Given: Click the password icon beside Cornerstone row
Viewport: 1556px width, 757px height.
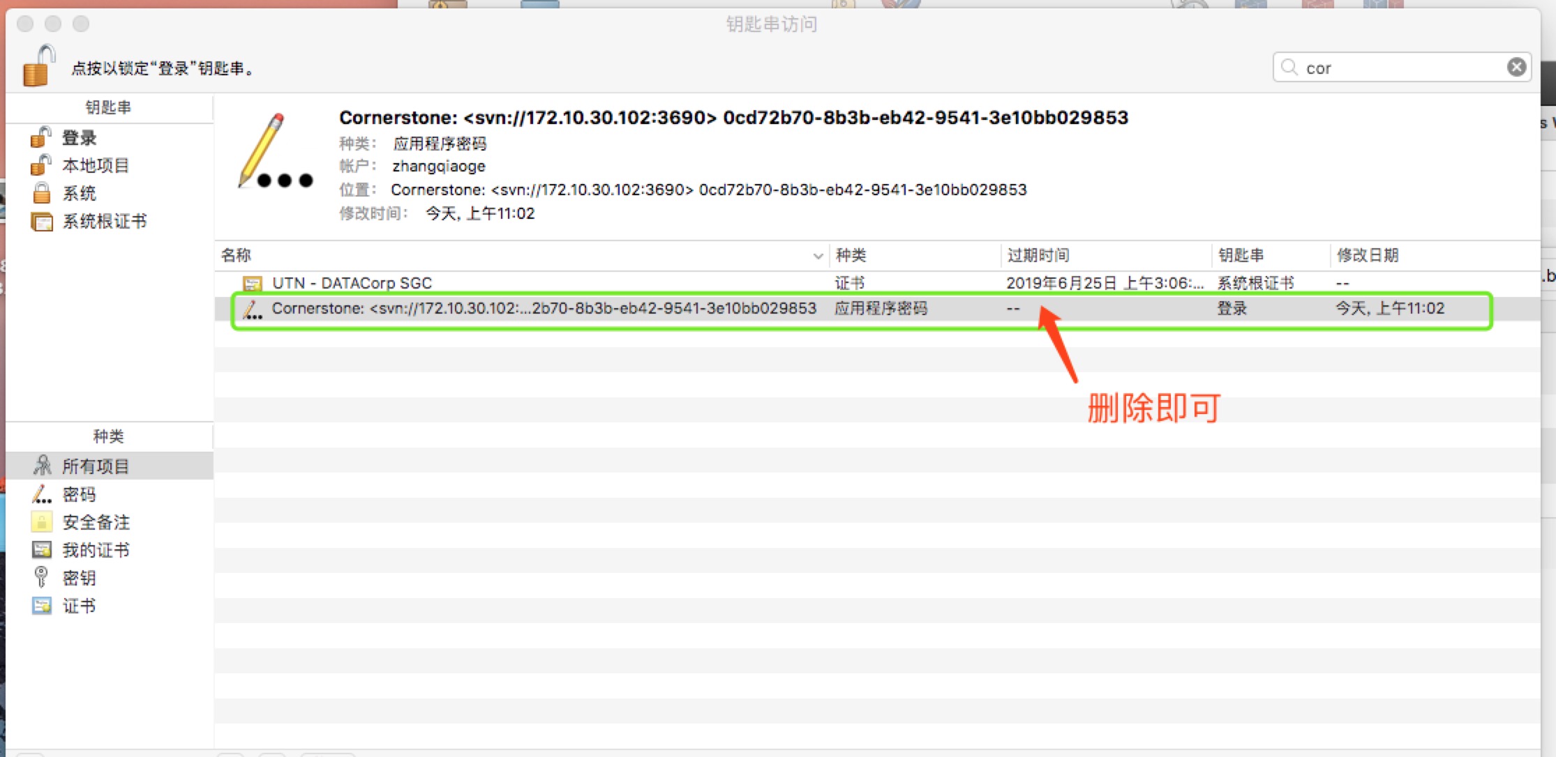Looking at the screenshot, I should (x=252, y=309).
